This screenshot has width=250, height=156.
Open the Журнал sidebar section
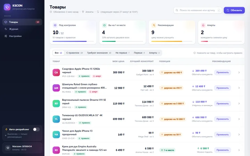coord(22,29)
